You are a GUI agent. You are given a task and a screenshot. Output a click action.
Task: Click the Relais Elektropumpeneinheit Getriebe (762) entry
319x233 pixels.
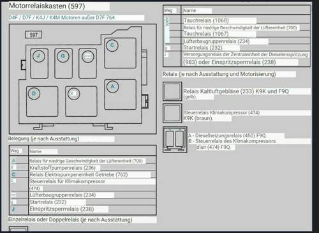coord(78,175)
